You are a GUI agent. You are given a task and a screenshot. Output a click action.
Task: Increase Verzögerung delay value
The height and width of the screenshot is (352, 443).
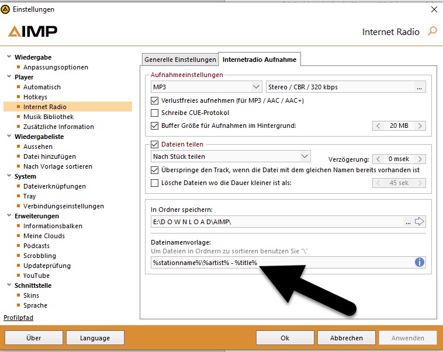click(x=420, y=159)
